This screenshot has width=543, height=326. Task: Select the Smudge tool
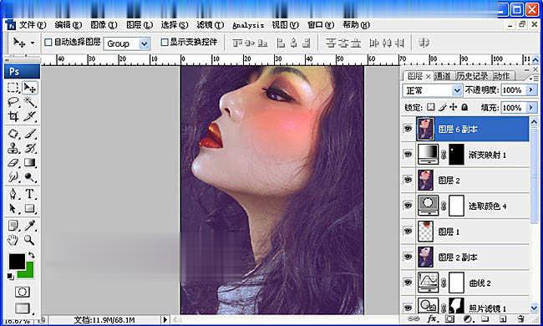tap(13, 177)
